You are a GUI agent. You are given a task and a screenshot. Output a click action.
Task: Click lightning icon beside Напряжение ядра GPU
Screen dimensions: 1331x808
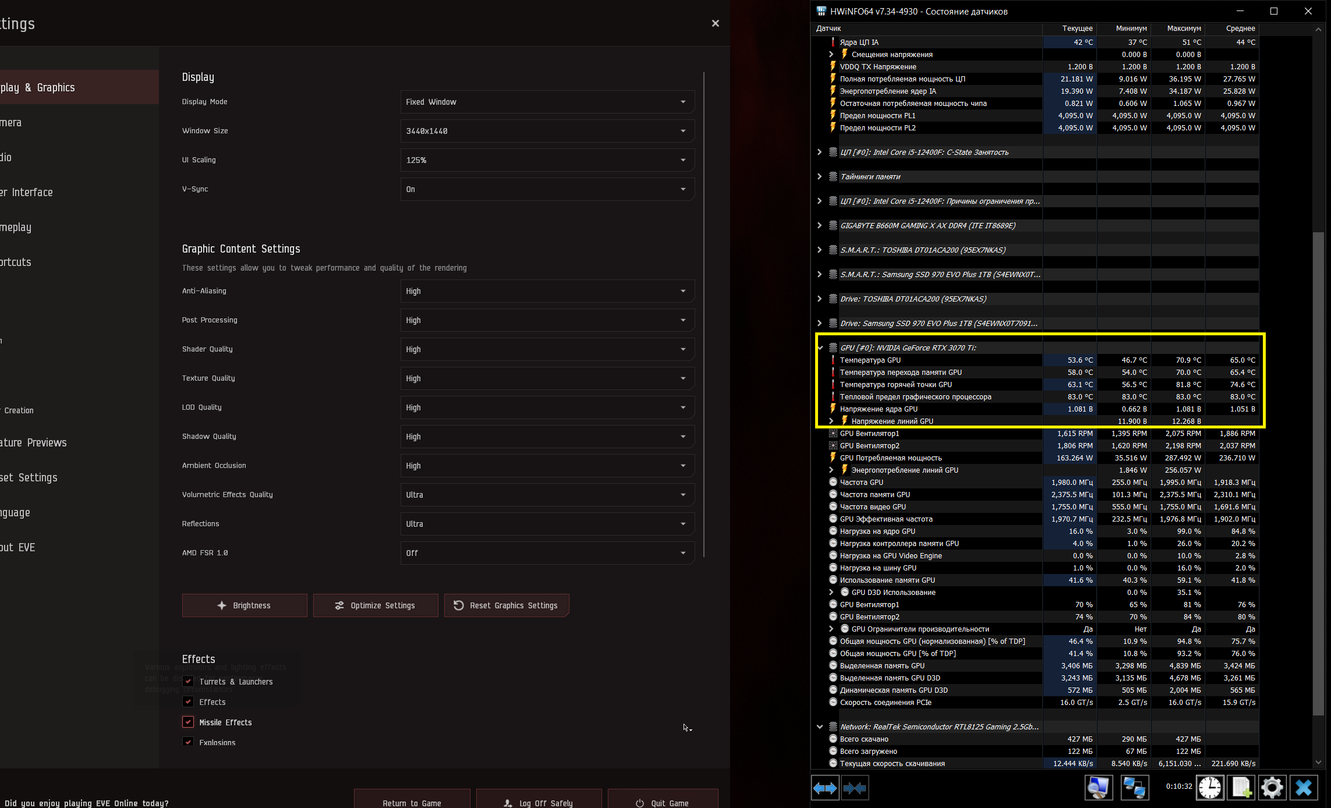pos(833,409)
